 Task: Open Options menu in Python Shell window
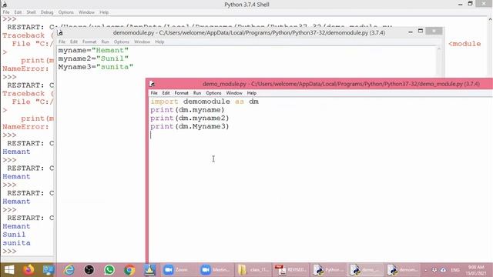point(65,12)
